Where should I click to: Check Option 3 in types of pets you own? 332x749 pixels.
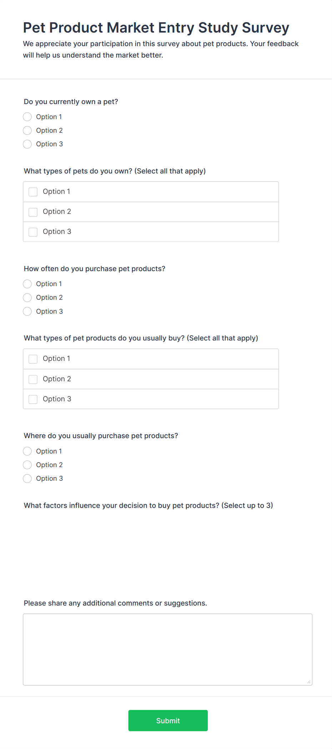pos(33,232)
